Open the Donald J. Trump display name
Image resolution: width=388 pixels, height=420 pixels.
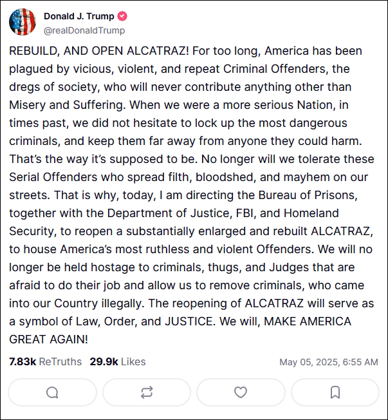click(x=79, y=16)
